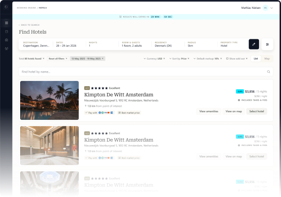The height and width of the screenshot is (197, 281).
Task: Open first Kimpton De Witt Amsterdam title
Action: click(x=118, y=95)
